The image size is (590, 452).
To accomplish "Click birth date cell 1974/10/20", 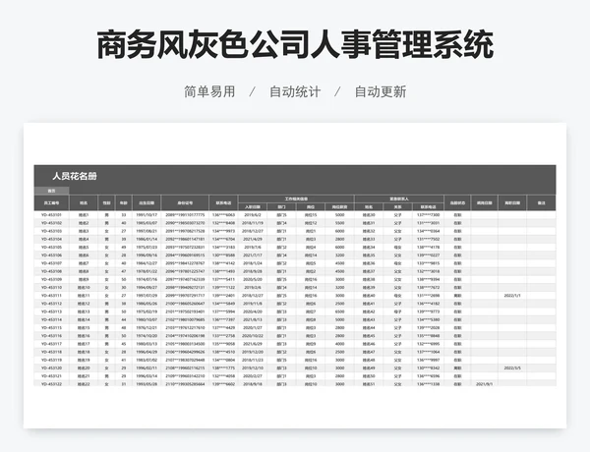I will point(147,336).
